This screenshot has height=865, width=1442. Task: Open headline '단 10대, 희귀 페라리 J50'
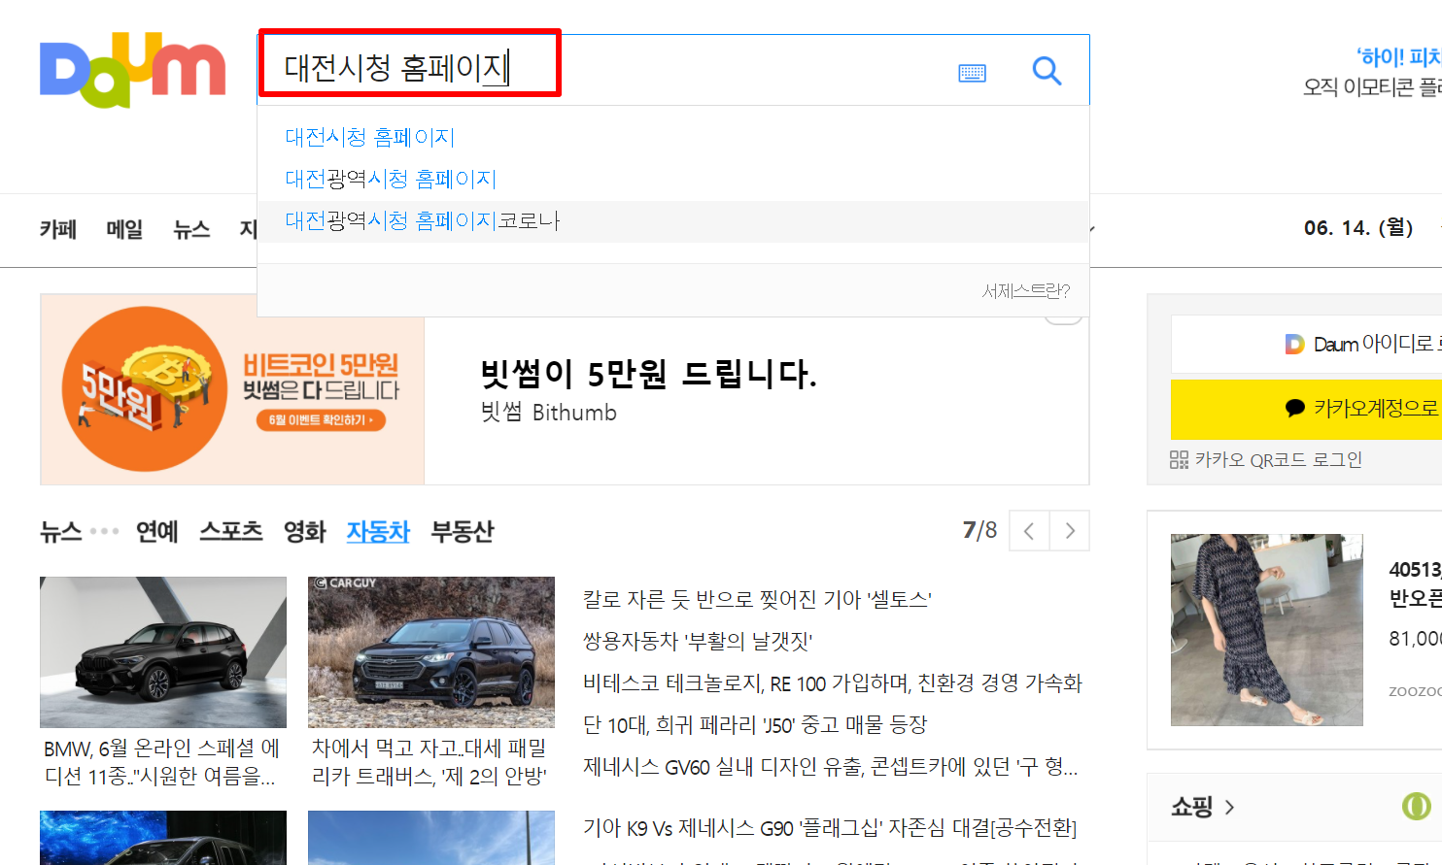(755, 724)
